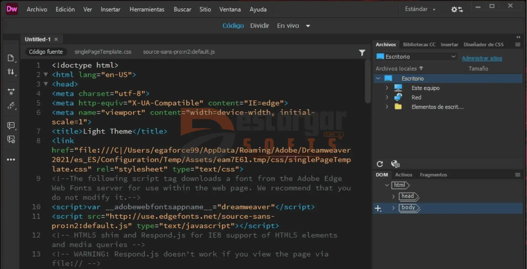This screenshot has height=269, width=527.
Task: Click the Red network icon
Action: [x=398, y=97]
